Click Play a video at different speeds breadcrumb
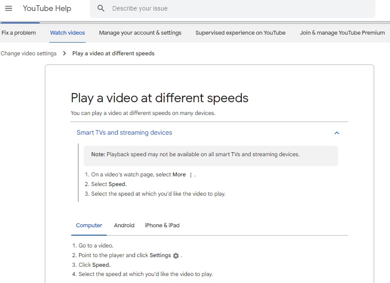The height and width of the screenshot is (283, 390). pos(113,54)
